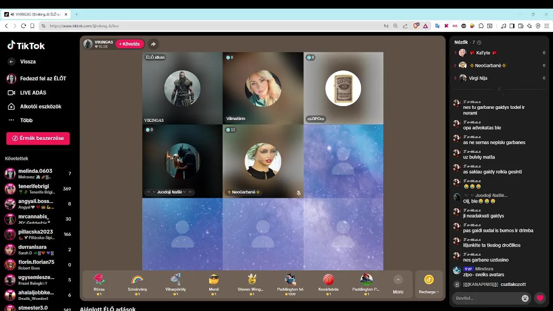Screen dimensions: 553x311
Task: Open the Több menu
Action: 20,120
